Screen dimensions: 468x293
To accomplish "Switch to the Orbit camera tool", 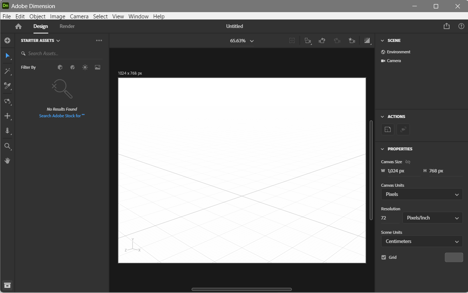I will 7,101.
